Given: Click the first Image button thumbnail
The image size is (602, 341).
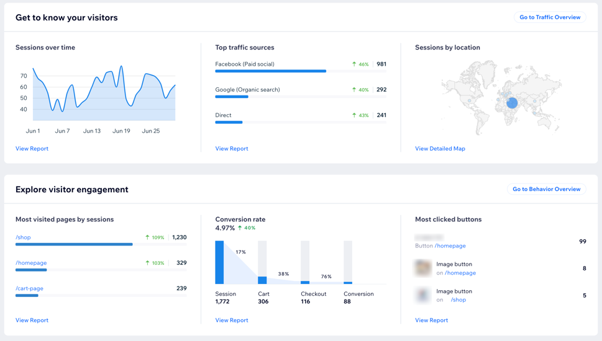Looking at the screenshot, I should coord(423,268).
